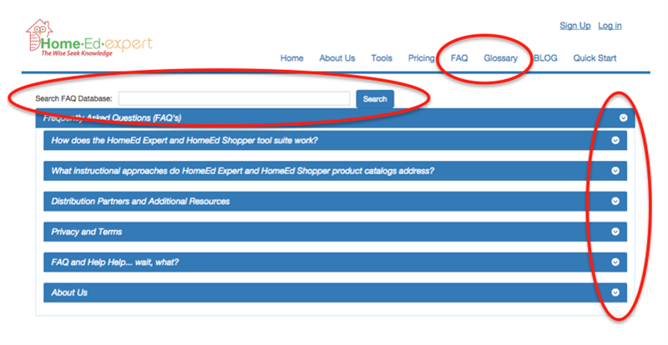Expand chevron on FAQ and Help Help row
668x345 pixels.
tap(615, 262)
